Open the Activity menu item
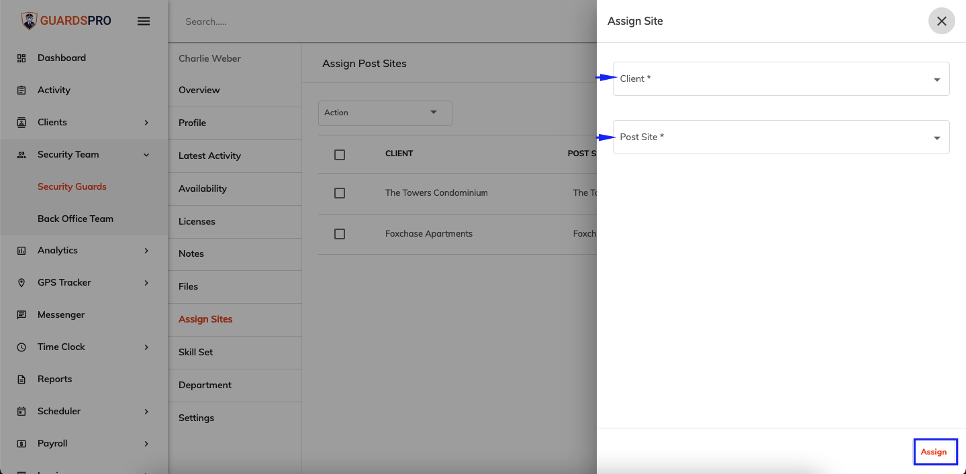Screen dimensions: 966x474 [84, 91]
